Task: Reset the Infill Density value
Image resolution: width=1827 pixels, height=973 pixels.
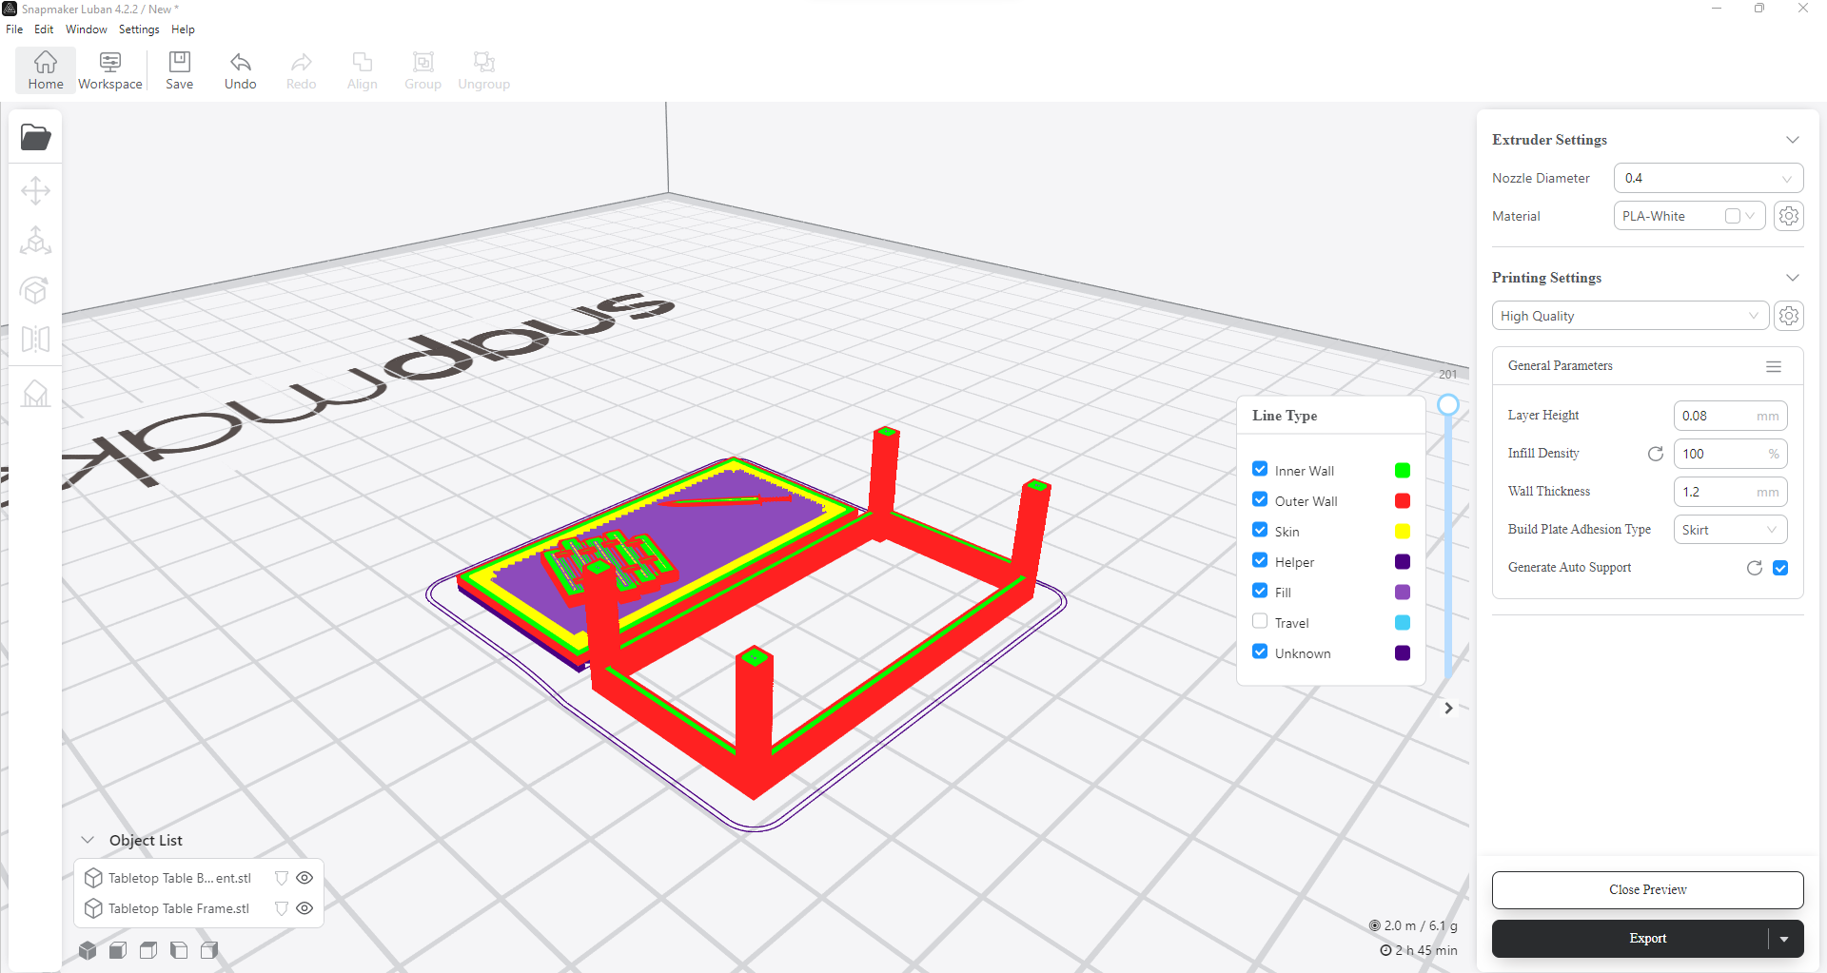Action: pos(1656,454)
